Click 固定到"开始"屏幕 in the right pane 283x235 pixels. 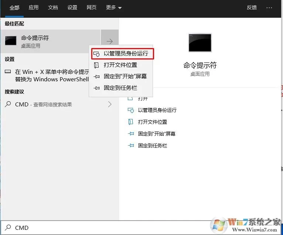tap(157, 134)
